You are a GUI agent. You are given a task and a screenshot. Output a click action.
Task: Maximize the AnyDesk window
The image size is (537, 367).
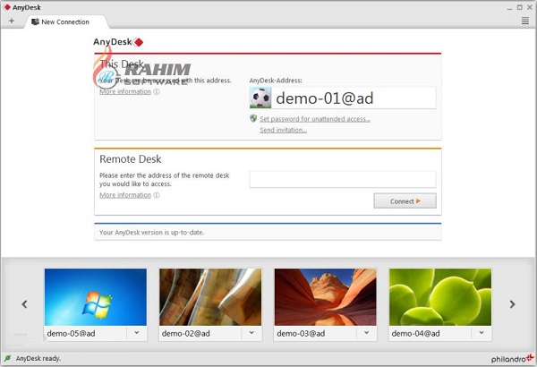coord(519,7)
